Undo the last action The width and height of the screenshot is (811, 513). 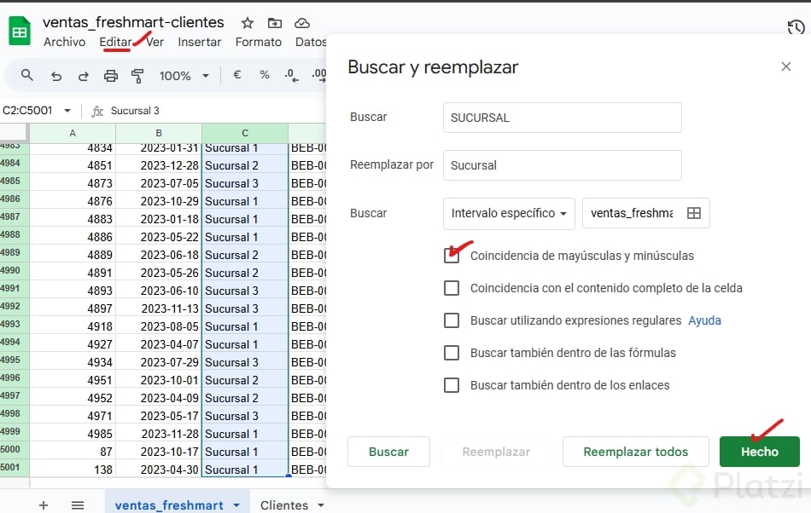pyautogui.click(x=56, y=76)
